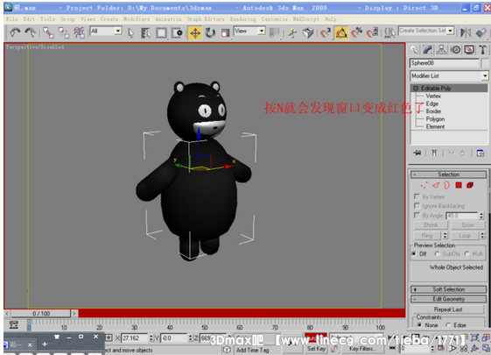This screenshot has height=355, width=491.
Task: Activate the Select and Move tool
Action: pos(195,32)
